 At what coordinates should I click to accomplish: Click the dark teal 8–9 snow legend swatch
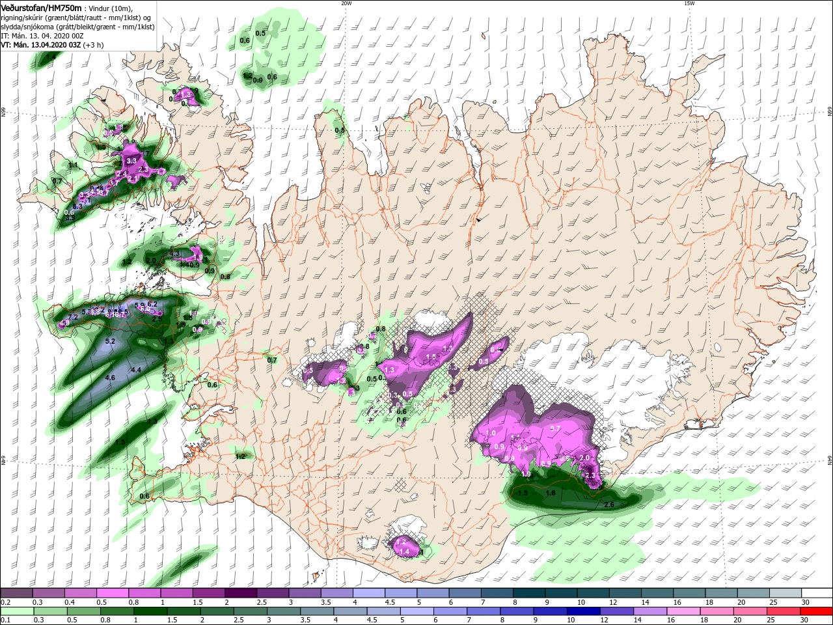(529, 594)
